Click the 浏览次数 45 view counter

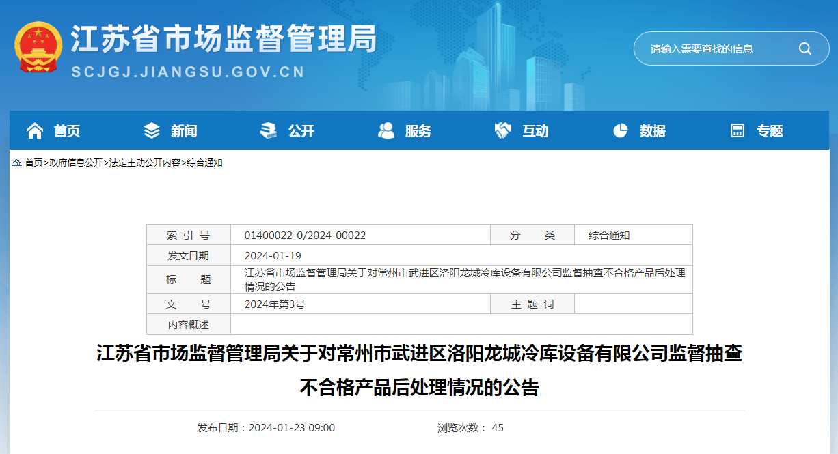pos(470,428)
